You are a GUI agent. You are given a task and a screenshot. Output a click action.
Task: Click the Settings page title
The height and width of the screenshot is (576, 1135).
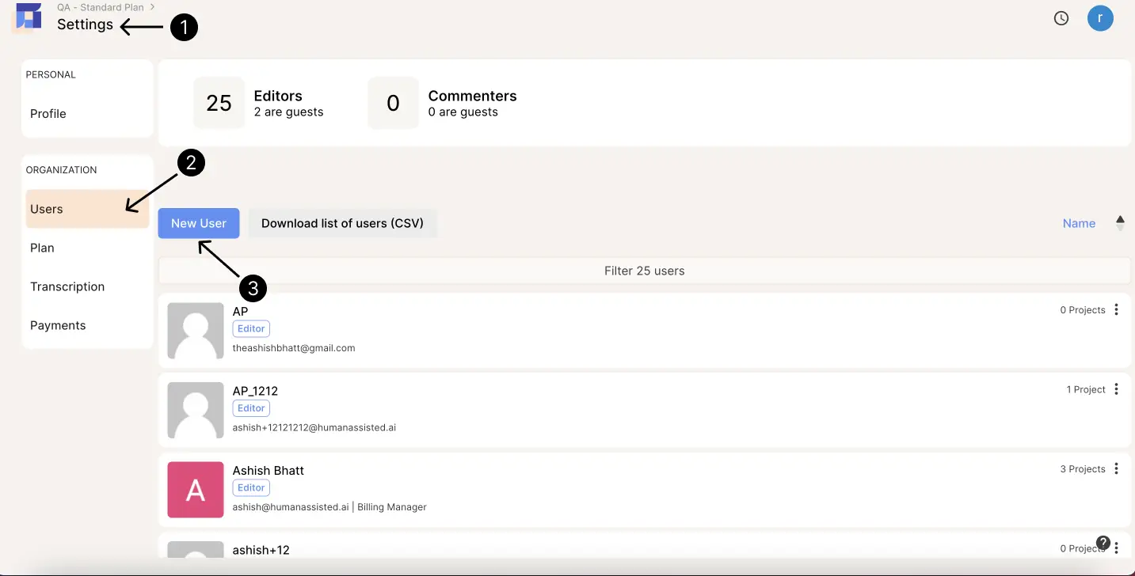pos(85,25)
